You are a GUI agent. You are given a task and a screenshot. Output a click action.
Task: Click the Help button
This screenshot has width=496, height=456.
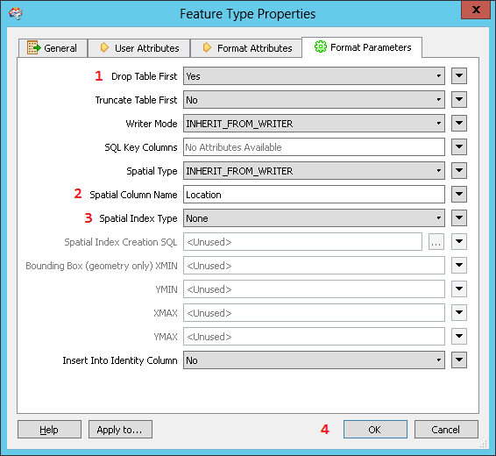(49, 430)
